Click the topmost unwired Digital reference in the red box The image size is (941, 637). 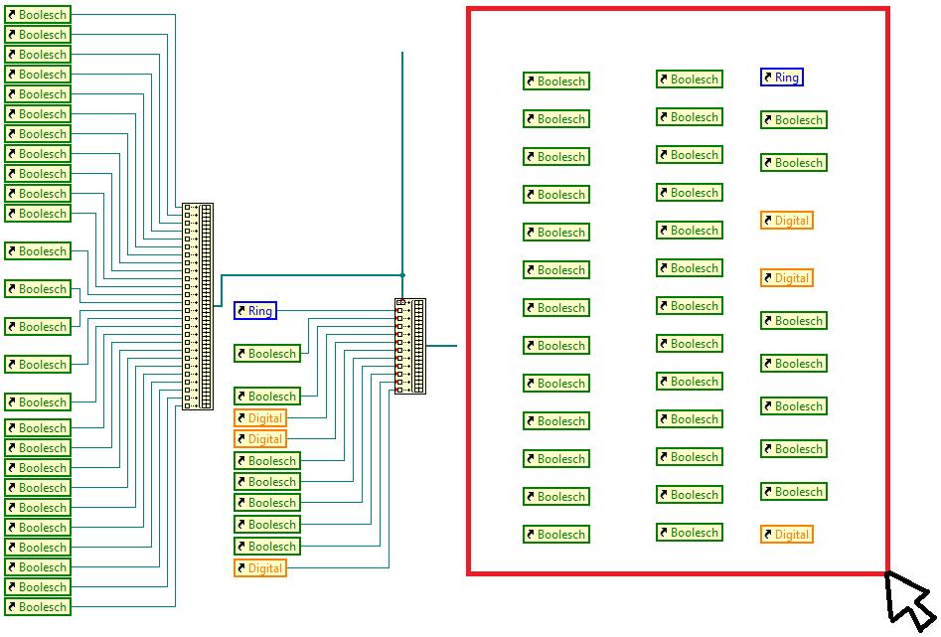pyautogui.click(x=786, y=221)
